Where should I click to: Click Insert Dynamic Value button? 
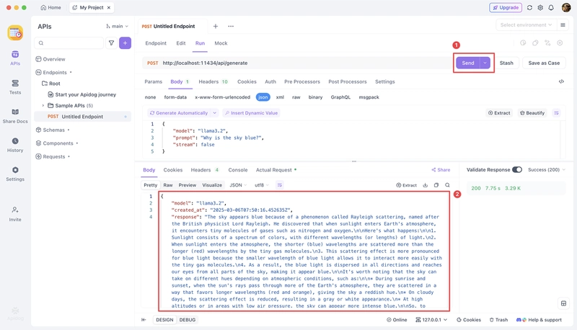tap(251, 113)
